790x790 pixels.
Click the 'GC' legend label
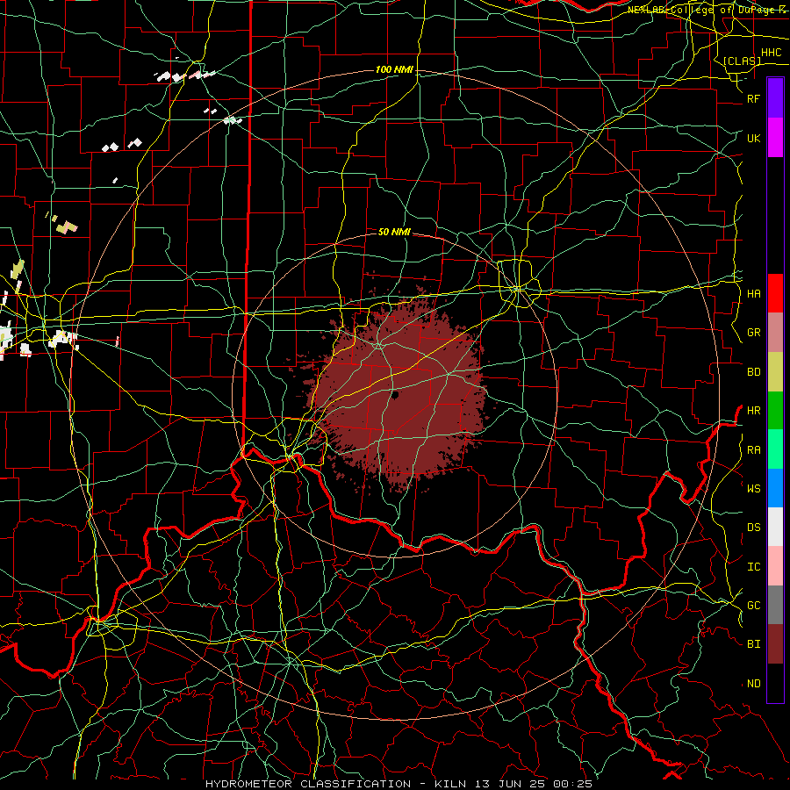[x=753, y=605]
